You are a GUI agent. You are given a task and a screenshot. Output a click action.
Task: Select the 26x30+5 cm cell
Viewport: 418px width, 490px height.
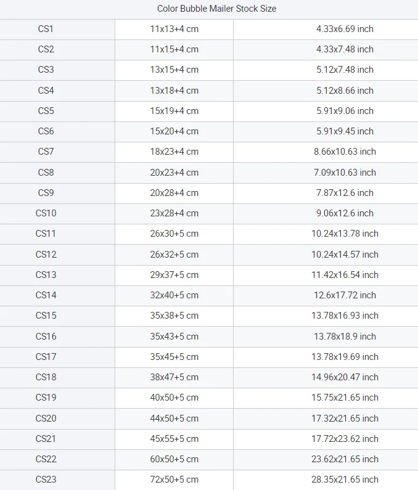coord(174,234)
